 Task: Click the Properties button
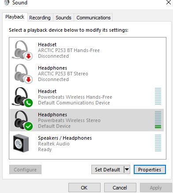[x=150, y=170]
